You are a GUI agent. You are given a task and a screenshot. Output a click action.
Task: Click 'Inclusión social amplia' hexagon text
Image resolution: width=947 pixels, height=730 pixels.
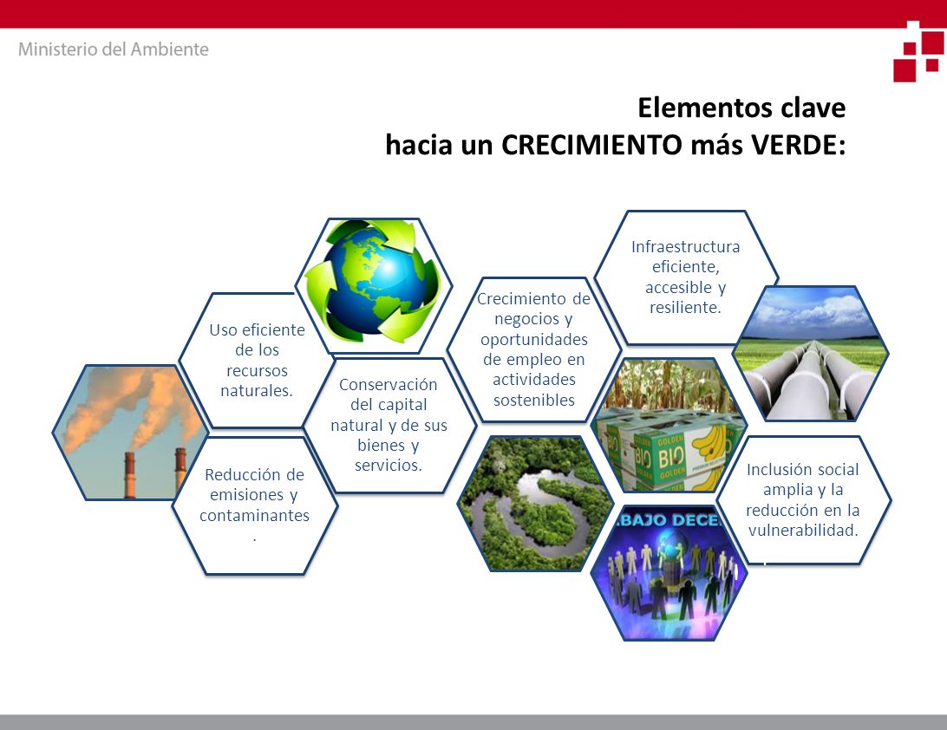803,500
